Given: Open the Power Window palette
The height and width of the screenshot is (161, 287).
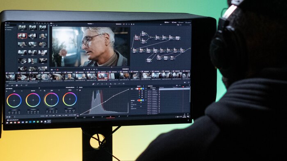Looking at the screenshot, I should [102, 84].
